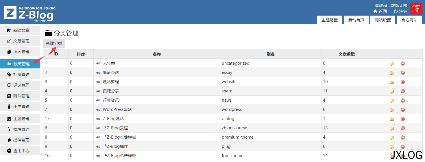This screenshot has height=162, width=425.
Task: Click the admin avatar image
Action: pyautogui.click(x=416, y=9)
